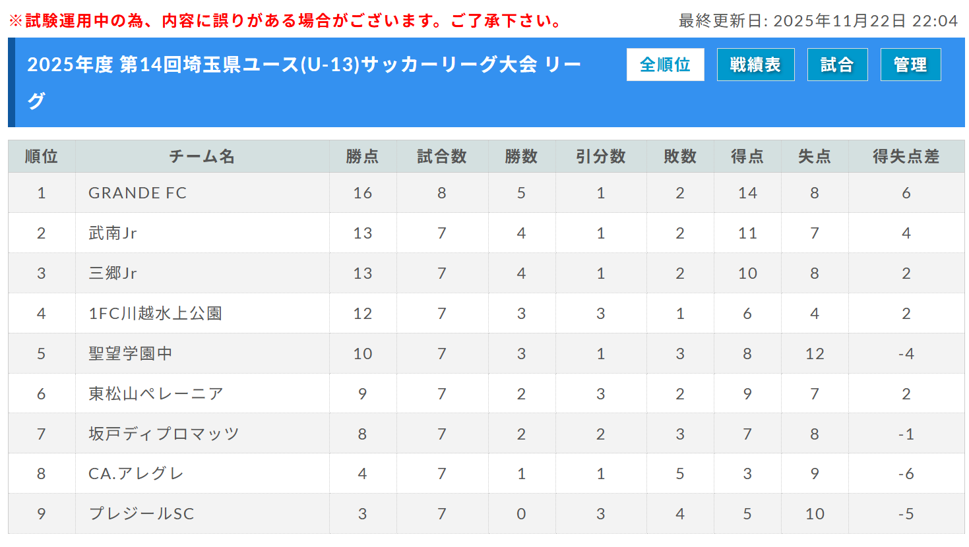The width and height of the screenshot is (969, 547).
Task: Click the CA.アレグレ team name
Action: click(x=136, y=474)
